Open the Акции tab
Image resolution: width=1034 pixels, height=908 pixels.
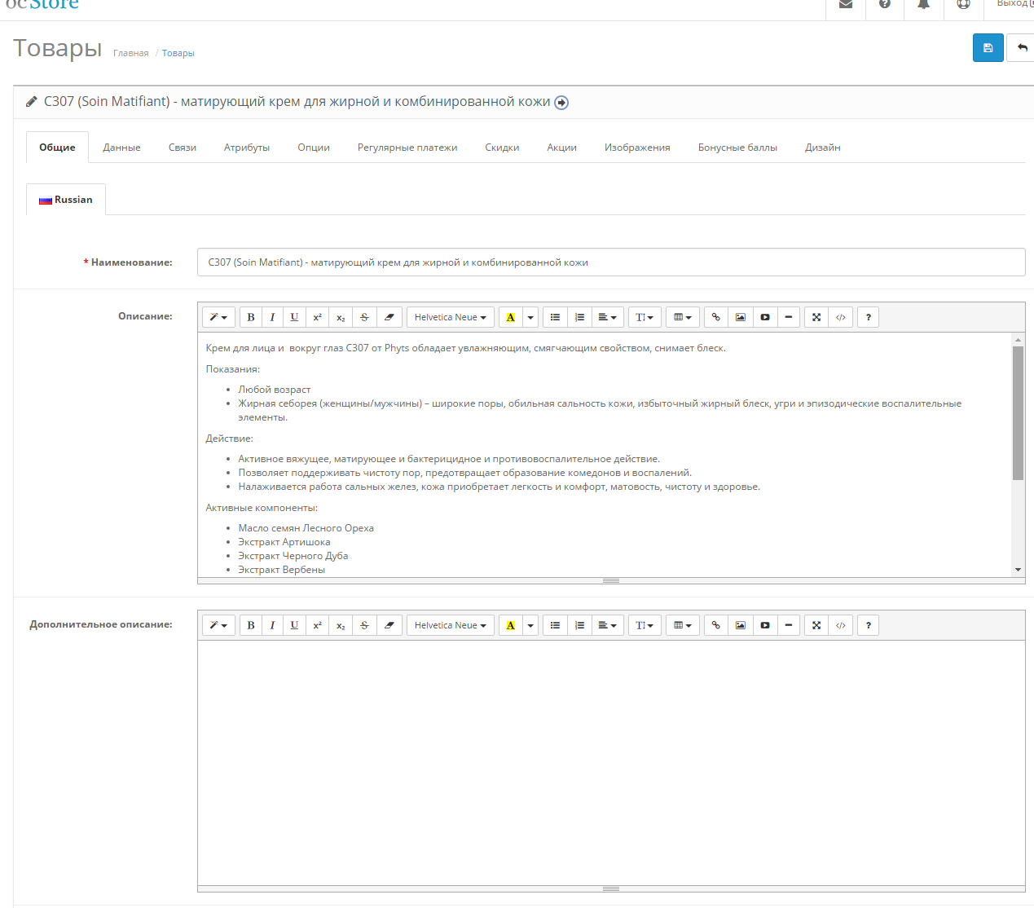coord(561,148)
